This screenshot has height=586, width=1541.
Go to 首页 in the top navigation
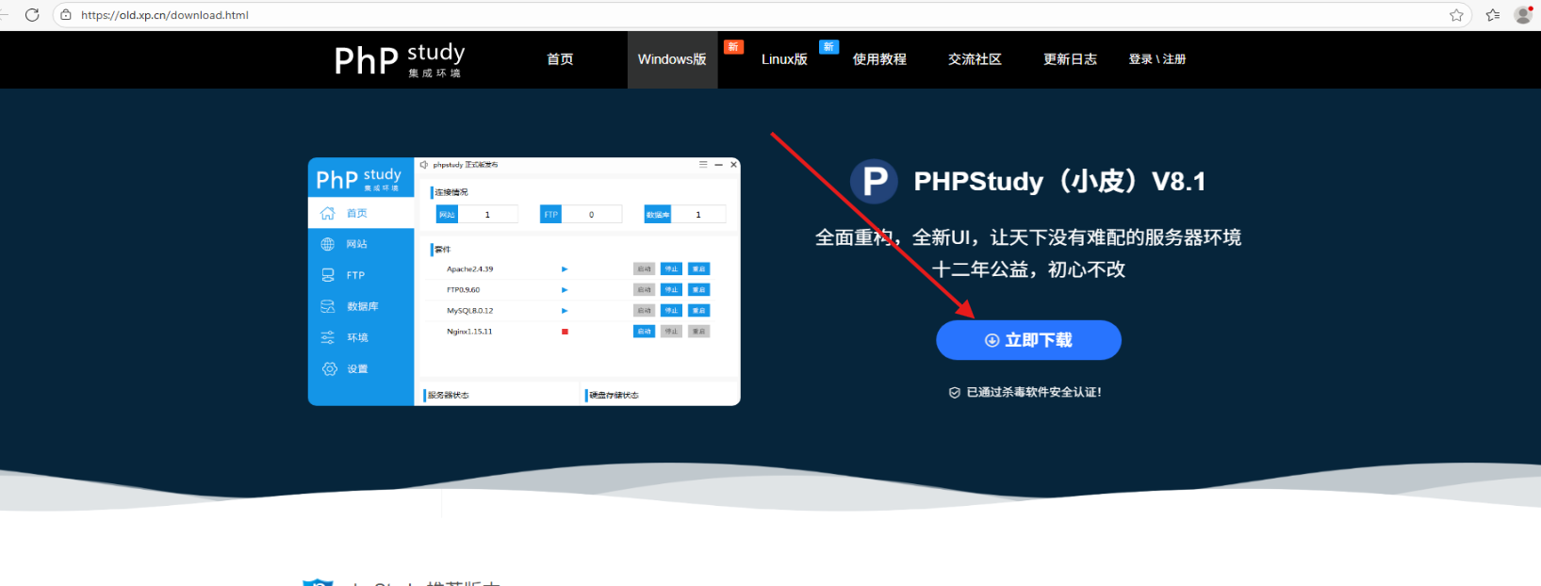pyautogui.click(x=560, y=59)
